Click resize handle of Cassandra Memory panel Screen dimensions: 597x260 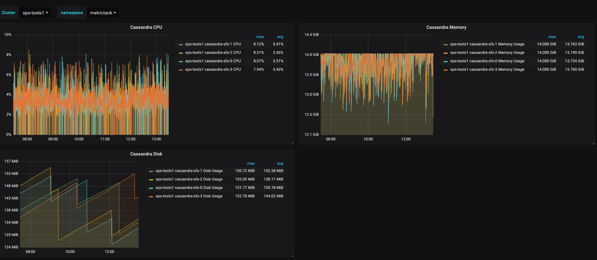coord(593,143)
